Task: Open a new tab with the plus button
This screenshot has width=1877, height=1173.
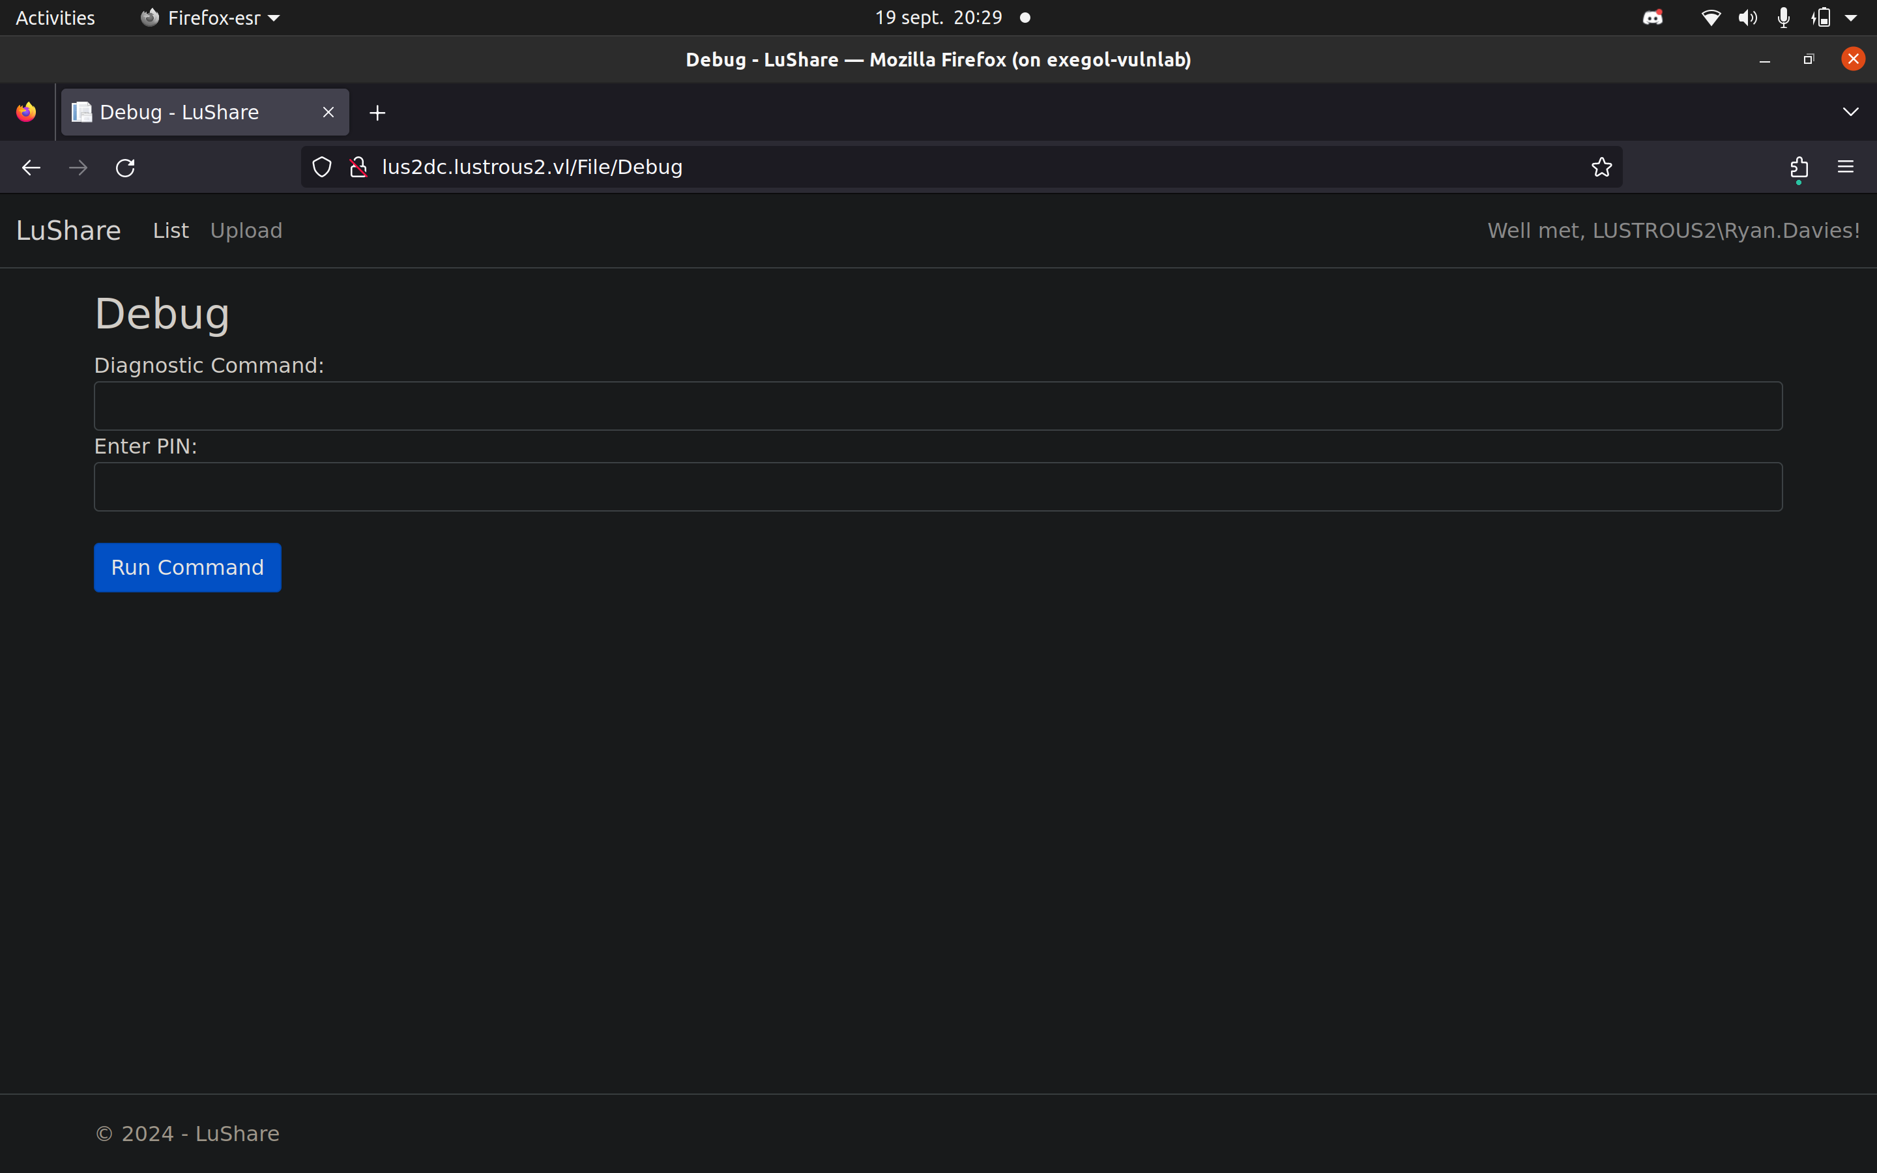Action: tap(378, 113)
